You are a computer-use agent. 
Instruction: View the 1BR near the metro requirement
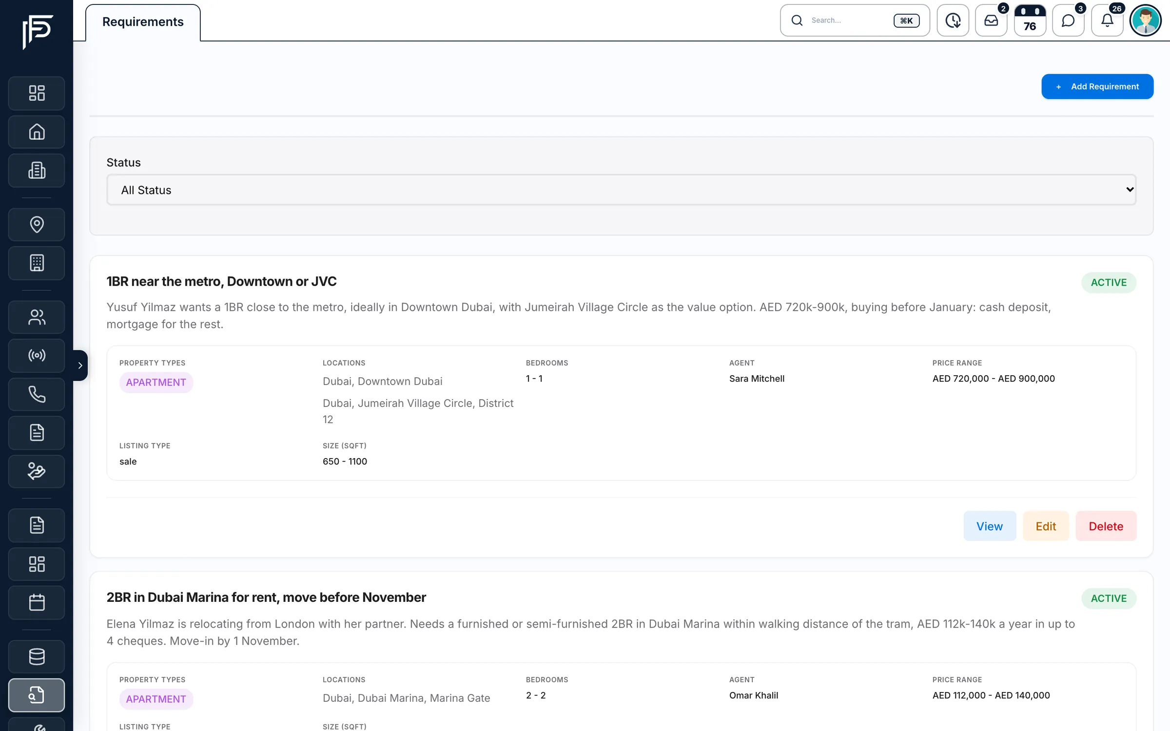(x=990, y=526)
